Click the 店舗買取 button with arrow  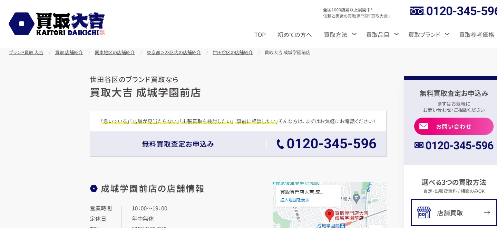click(x=452, y=212)
